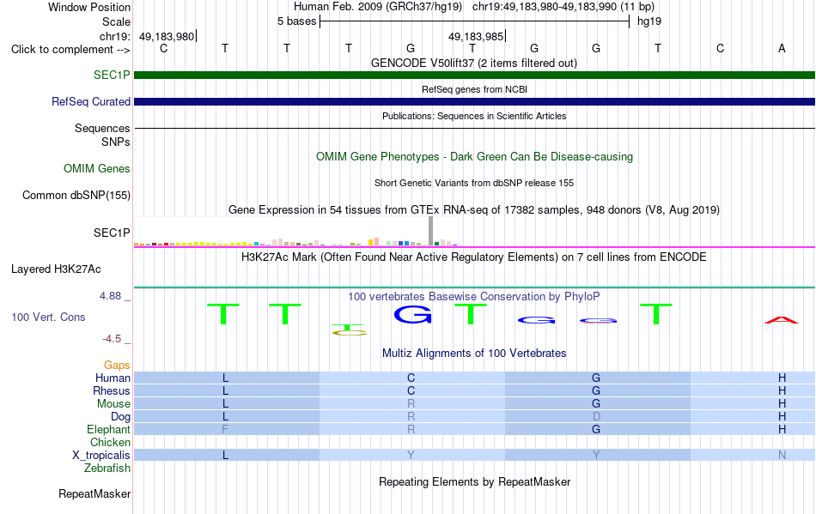Click the 'RefSeq genes from NCBI' track title
816x514 pixels.
point(475,89)
